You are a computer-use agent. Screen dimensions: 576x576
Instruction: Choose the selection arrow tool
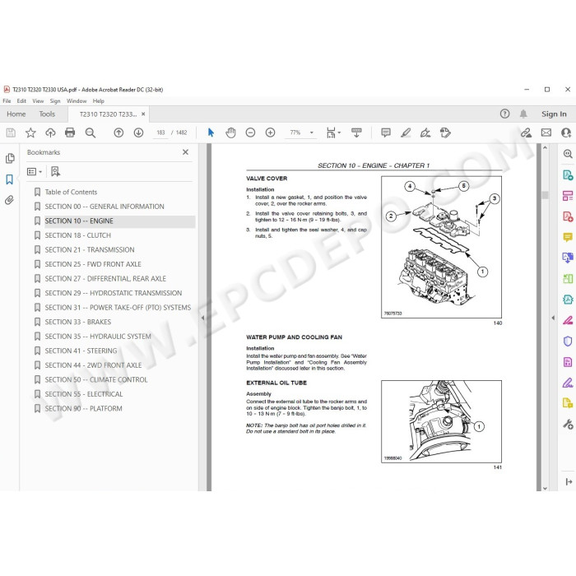coord(211,132)
